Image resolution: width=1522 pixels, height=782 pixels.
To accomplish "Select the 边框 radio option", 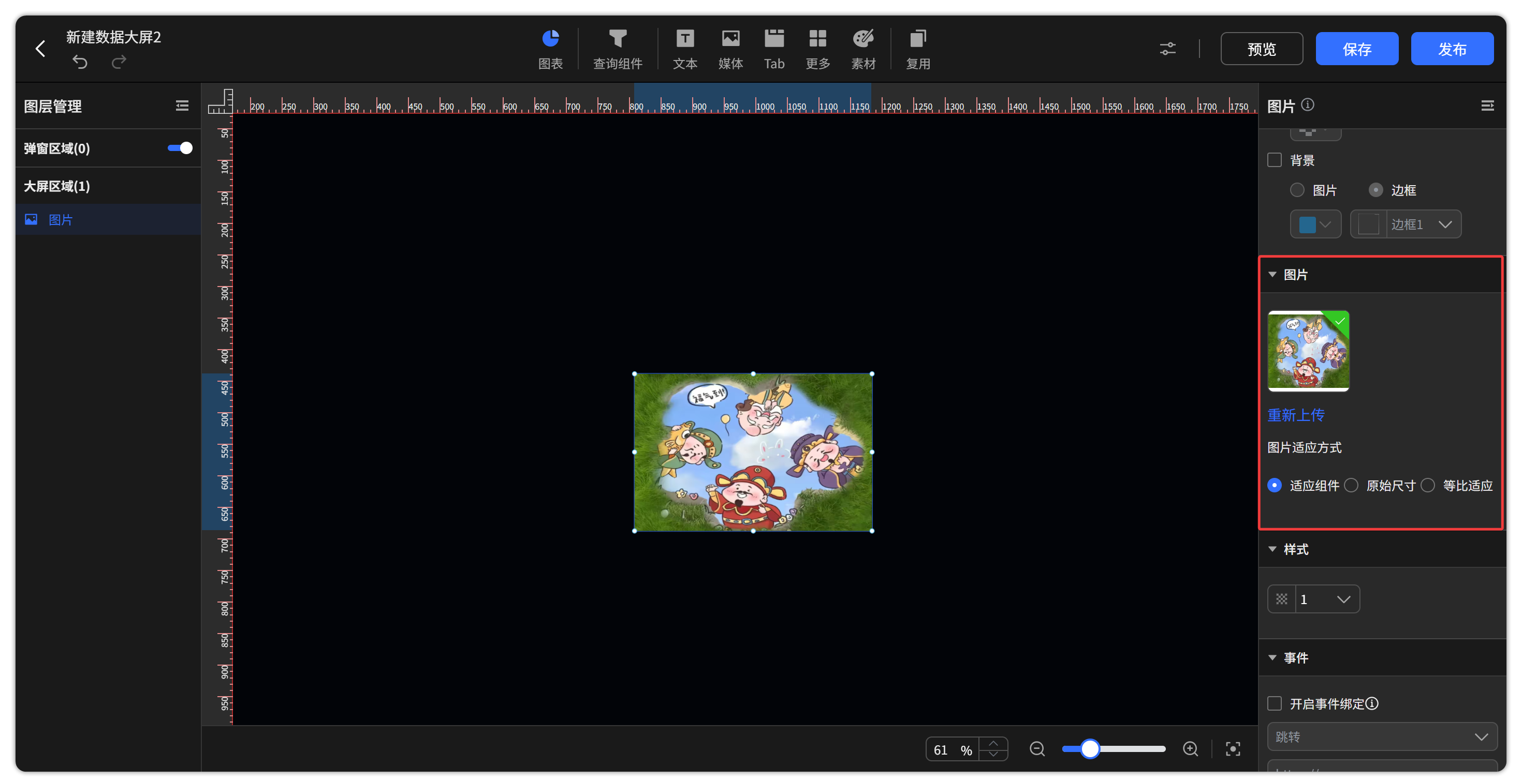I will [x=1375, y=190].
